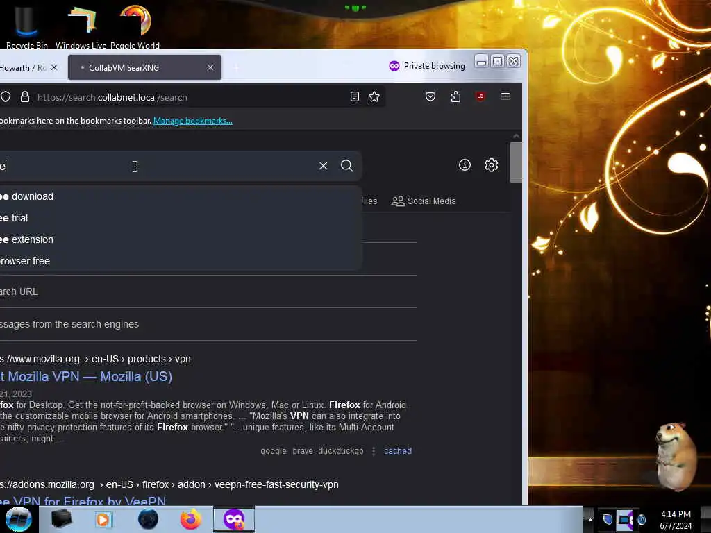Click the hamster desktop gadget
711x533 pixels.
pos(676,457)
